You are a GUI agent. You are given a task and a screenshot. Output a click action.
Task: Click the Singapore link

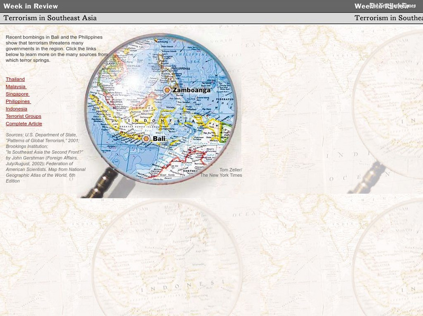[17, 94]
